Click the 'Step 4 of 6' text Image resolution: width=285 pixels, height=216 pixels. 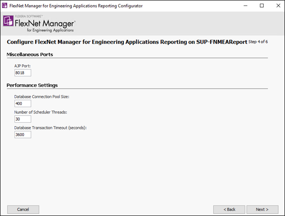pyautogui.click(x=258, y=41)
